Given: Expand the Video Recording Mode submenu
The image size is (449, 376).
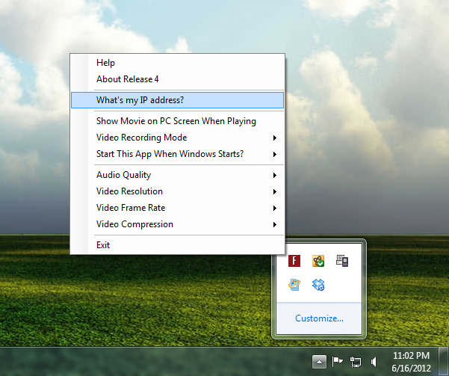Looking at the screenshot, I should [176, 138].
